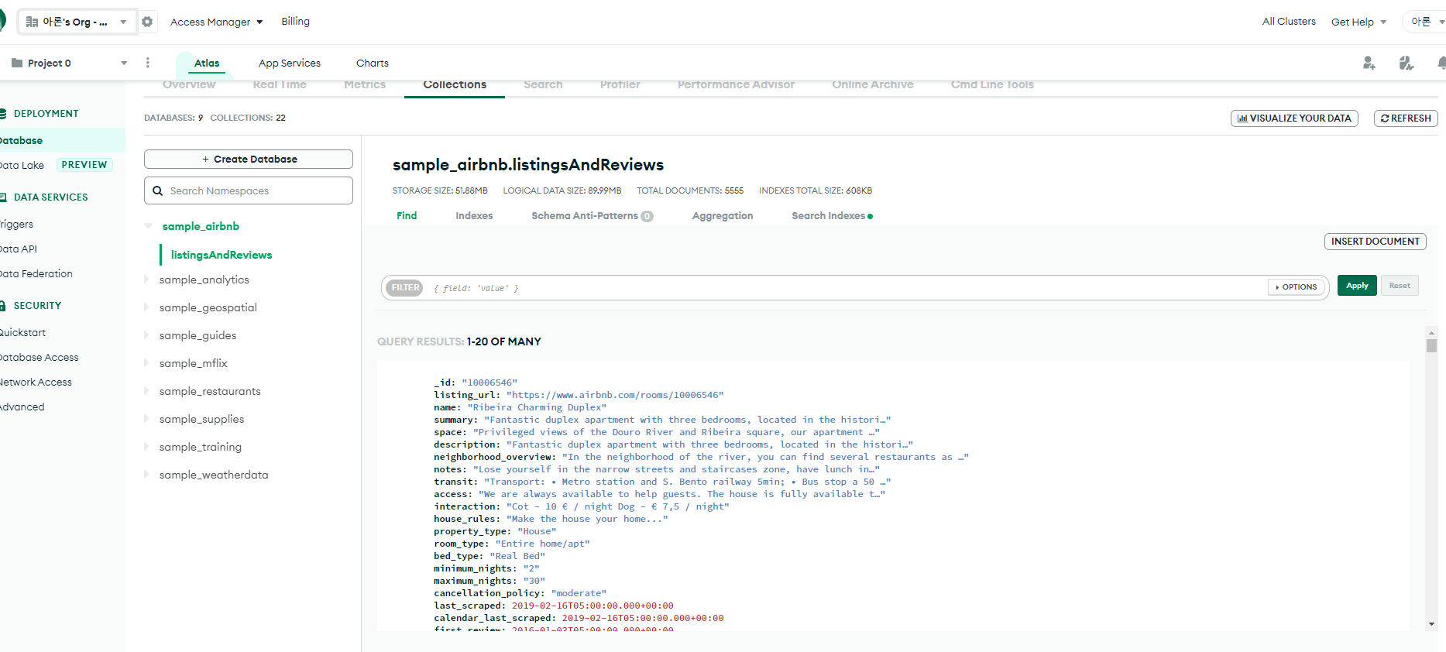Open the Access Manager dropdown
This screenshot has width=1446, height=652.
(217, 22)
